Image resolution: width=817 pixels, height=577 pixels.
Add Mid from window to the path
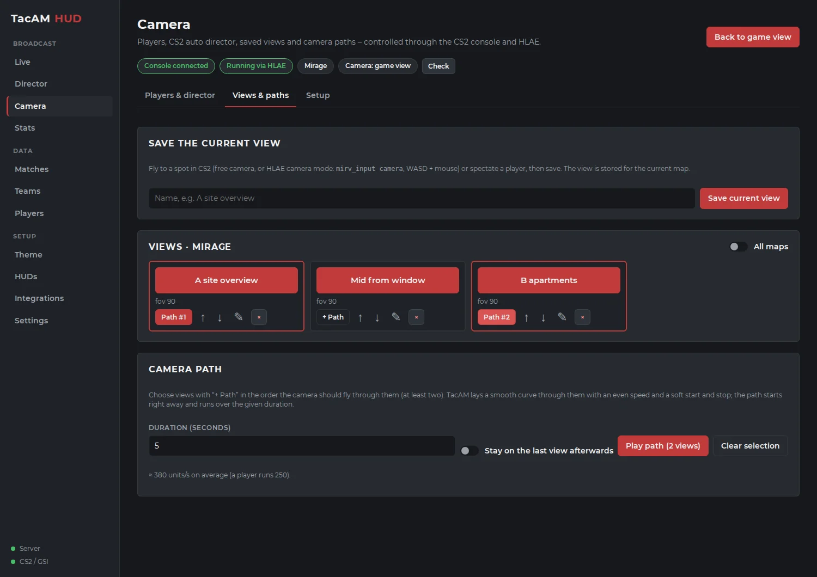point(333,317)
